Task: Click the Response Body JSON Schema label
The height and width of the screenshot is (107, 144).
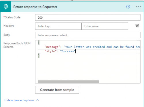Action: pyautogui.click(x=17, y=45)
